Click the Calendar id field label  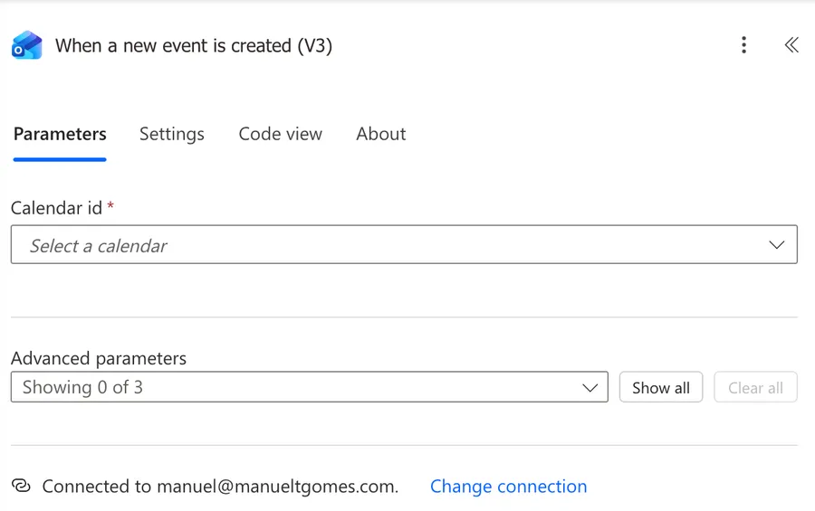[56, 208]
